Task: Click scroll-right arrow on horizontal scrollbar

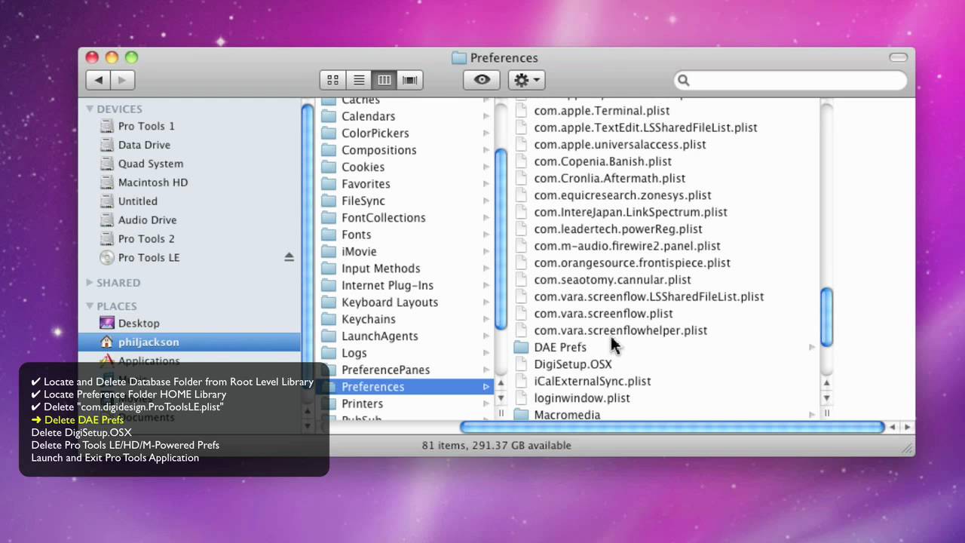Action: point(907,427)
